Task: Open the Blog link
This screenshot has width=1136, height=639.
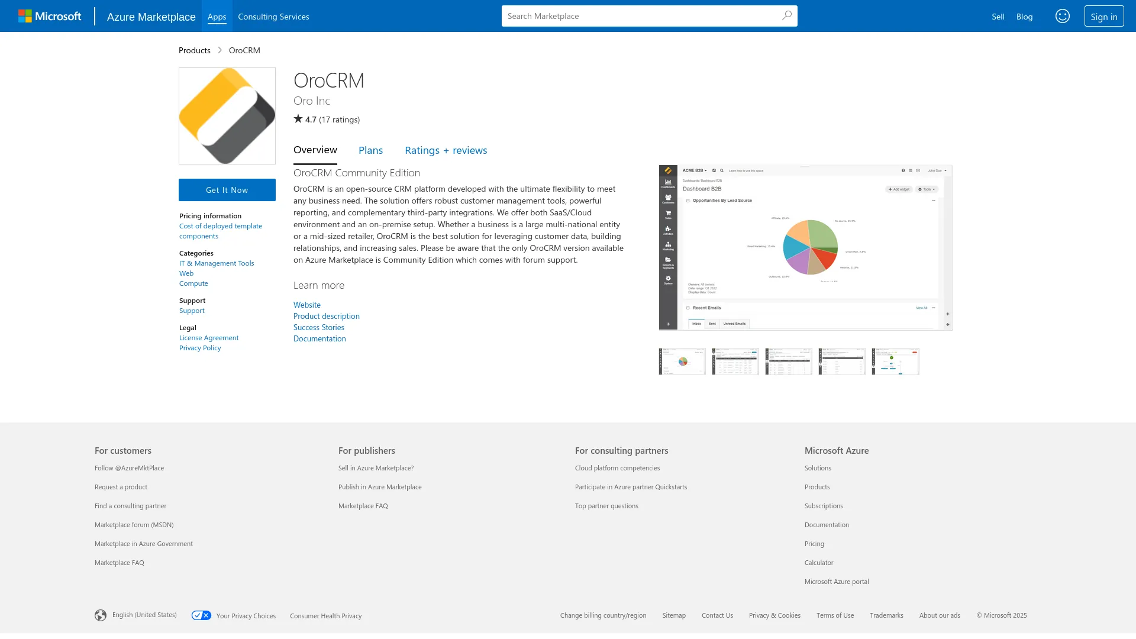Action: [x=1024, y=17]
